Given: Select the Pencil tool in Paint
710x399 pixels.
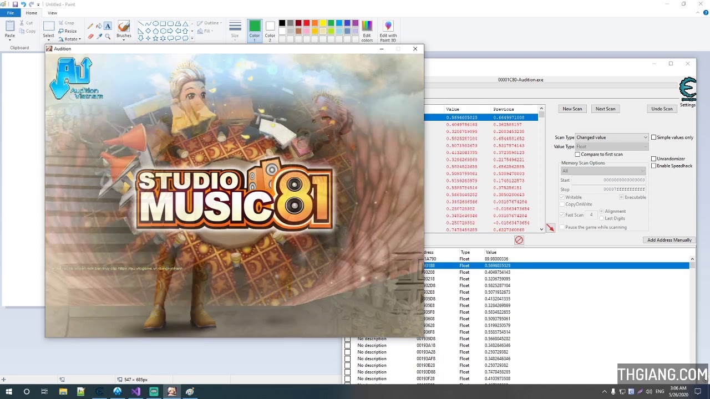Looking at the screenshot, I should pyautogui.click(x=90, y=26).
